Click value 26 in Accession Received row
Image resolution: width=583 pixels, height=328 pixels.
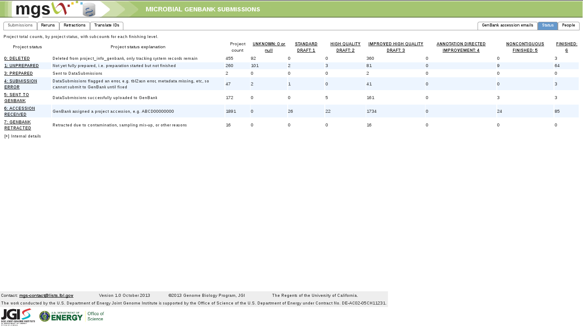tap(291, 111)
